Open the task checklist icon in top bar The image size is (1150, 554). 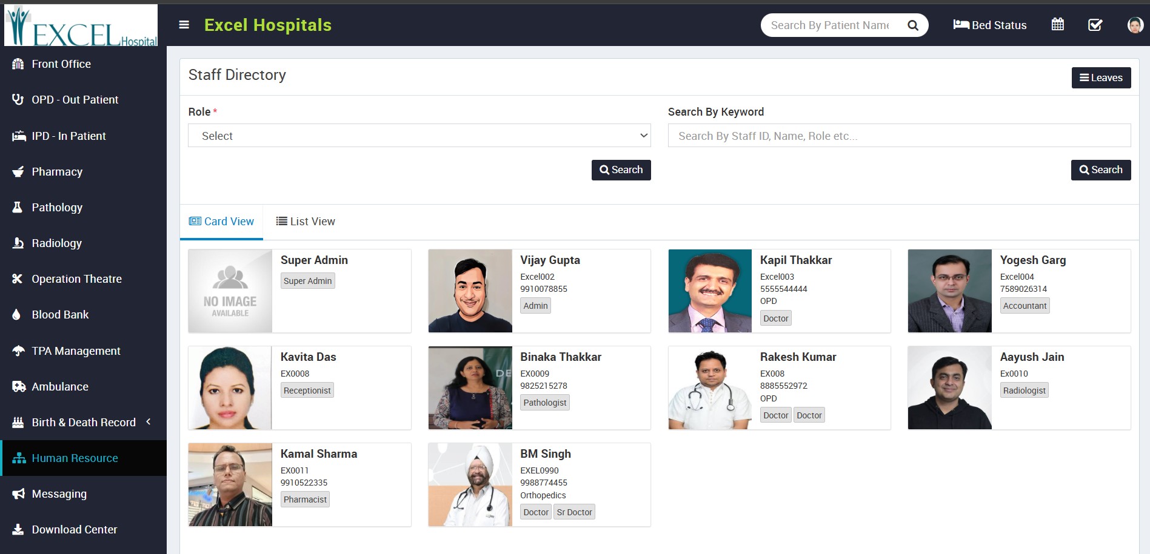pyautogui.click(x=1095, y=25)
